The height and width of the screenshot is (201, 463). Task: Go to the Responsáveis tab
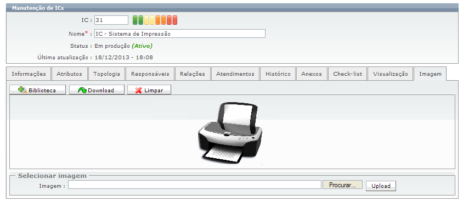[x=150, y=74]
